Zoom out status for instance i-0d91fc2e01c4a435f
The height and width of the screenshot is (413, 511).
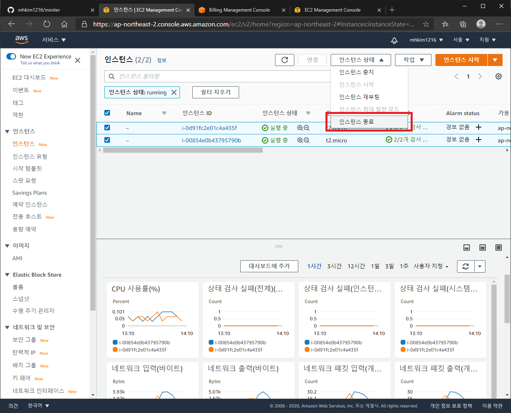307,128
